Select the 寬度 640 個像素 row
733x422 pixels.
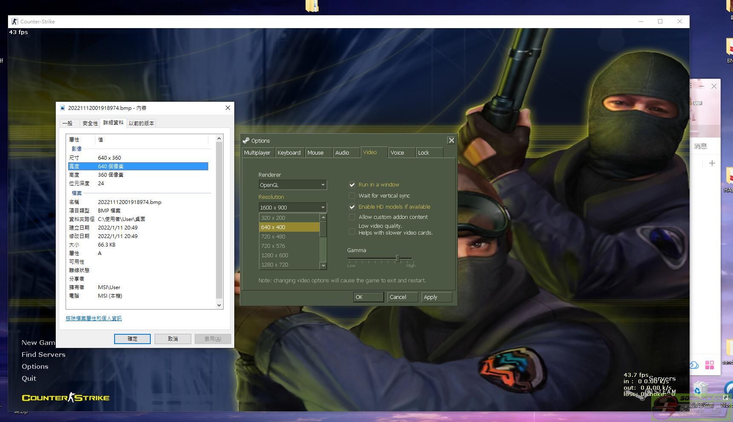(138, 166)
